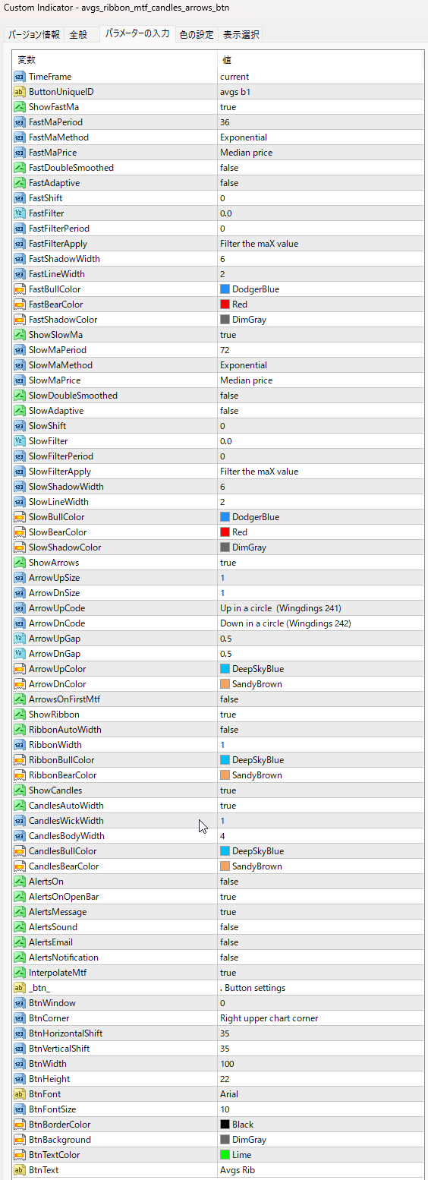Click the Lime swatch for BtnTextColor
The height and width of the screenshot is (1180, 428).
tap(225, 1155)
